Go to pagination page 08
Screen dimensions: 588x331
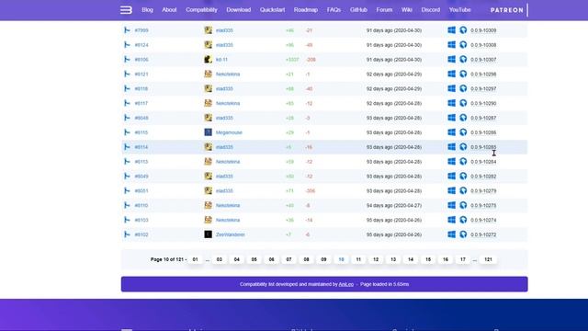pos(306,259)
